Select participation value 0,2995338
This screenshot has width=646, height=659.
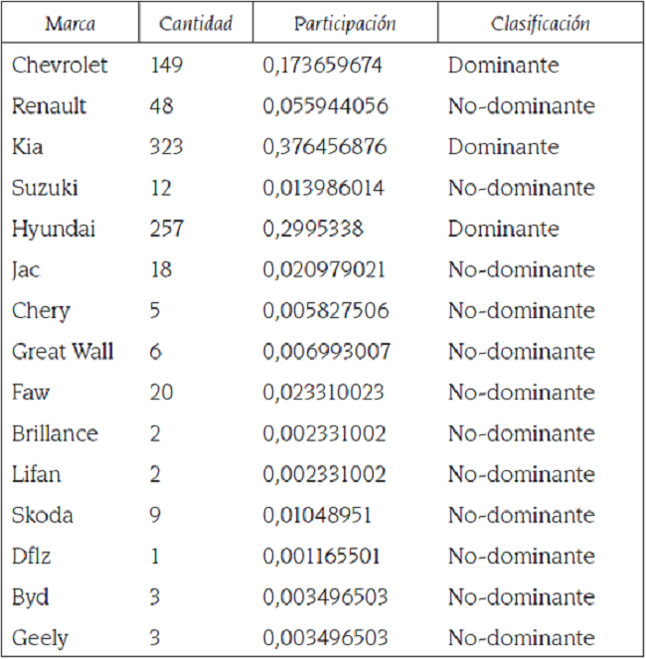(313, 229)
